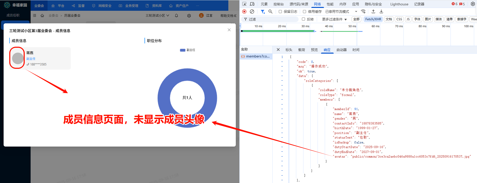The image size is (477, 183).
Task: Expand more navigation items ellipsis
Action: (197, 6)
